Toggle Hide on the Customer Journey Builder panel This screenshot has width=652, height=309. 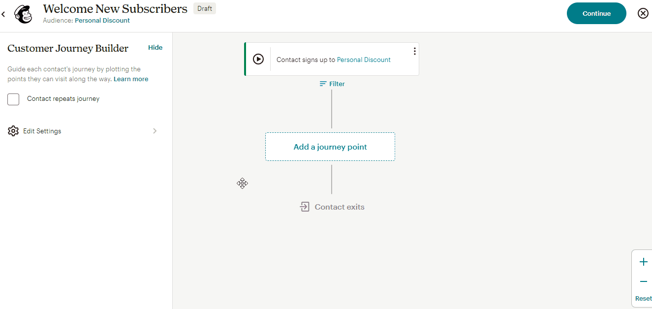155,47
